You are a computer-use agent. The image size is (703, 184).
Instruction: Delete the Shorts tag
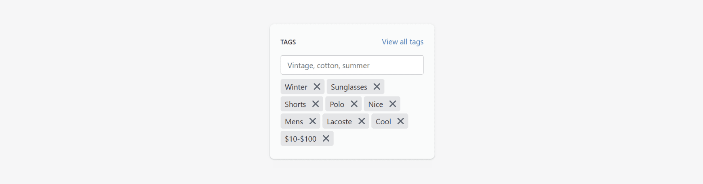[316, 104]
